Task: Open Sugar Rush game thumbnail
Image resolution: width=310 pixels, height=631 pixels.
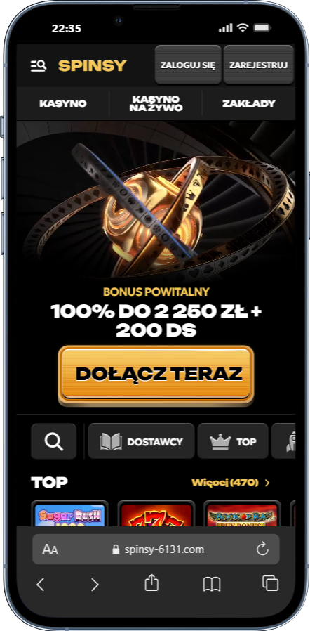Action: click(70, 514)
